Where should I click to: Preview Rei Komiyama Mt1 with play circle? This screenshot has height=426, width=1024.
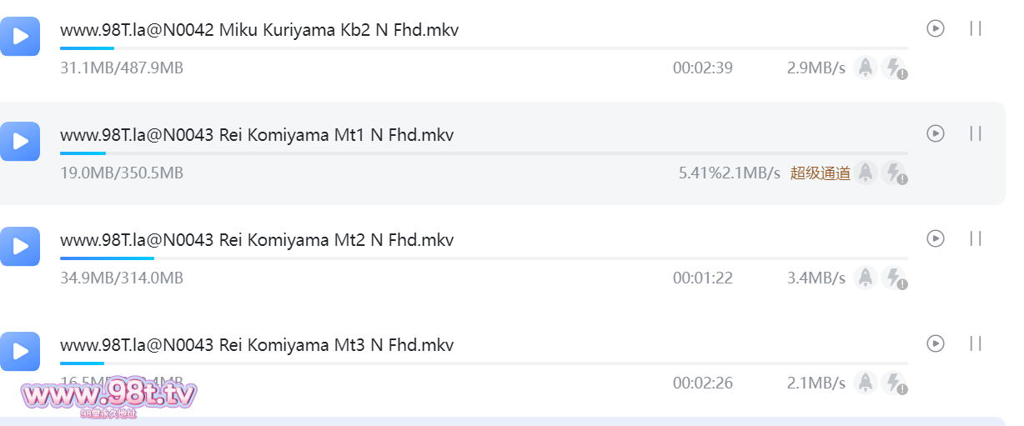(x=936, y=133)
